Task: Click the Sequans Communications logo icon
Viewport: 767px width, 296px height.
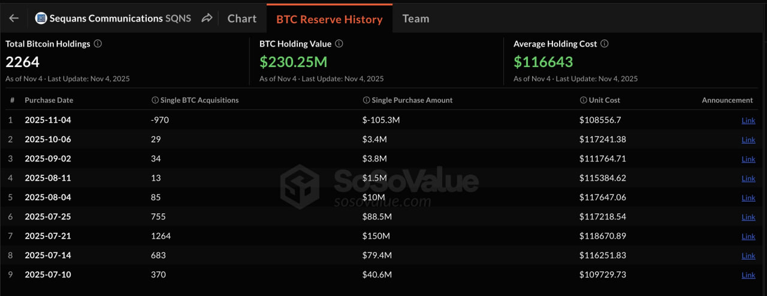Action: pyautogui.click(x=41, y=19)
